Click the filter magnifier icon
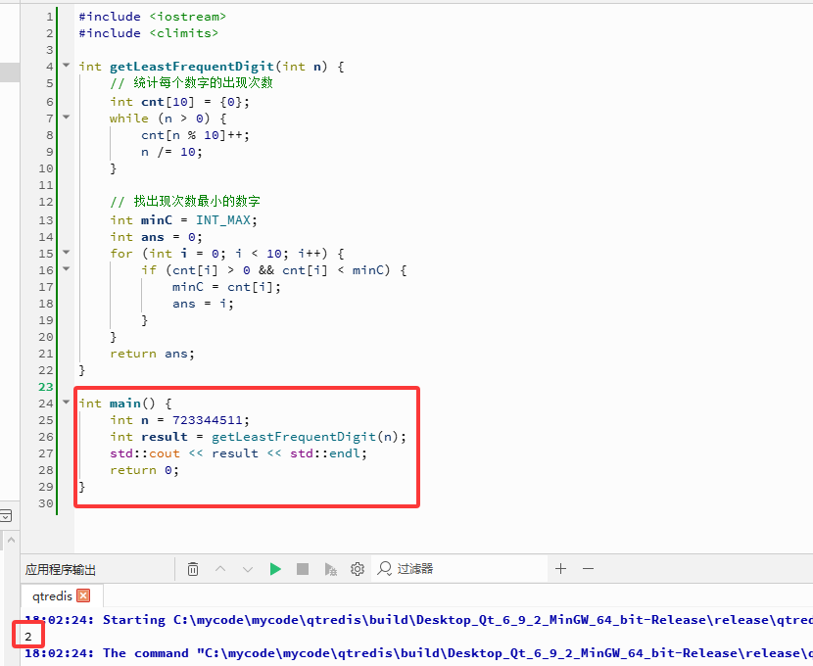813x666 pixels. 384,569
